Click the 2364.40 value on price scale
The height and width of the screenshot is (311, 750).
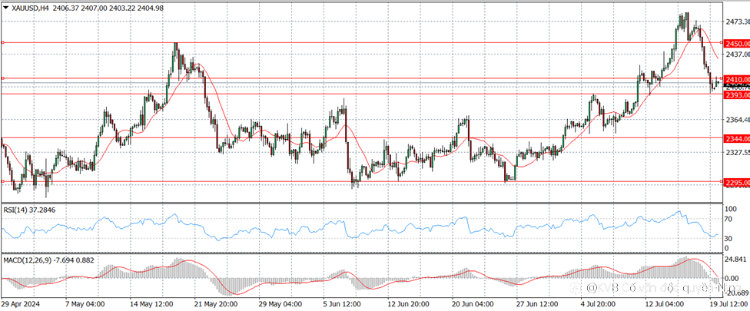pyautogui.click(x=738, y=120)
